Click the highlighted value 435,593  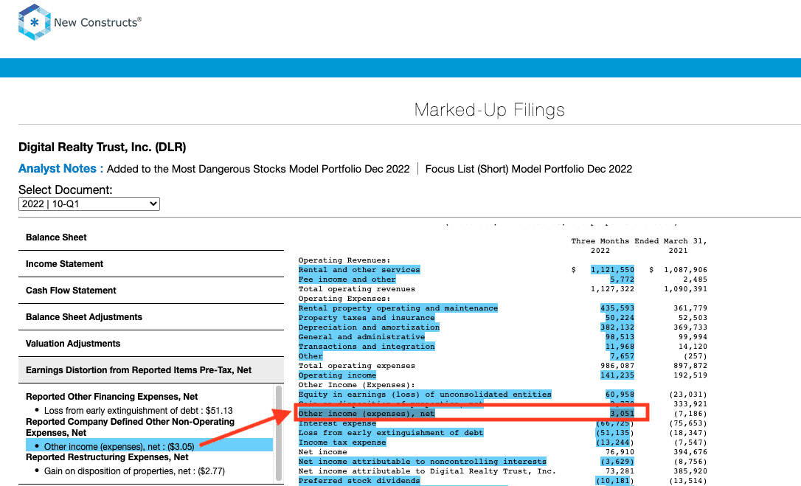[617, 308]
